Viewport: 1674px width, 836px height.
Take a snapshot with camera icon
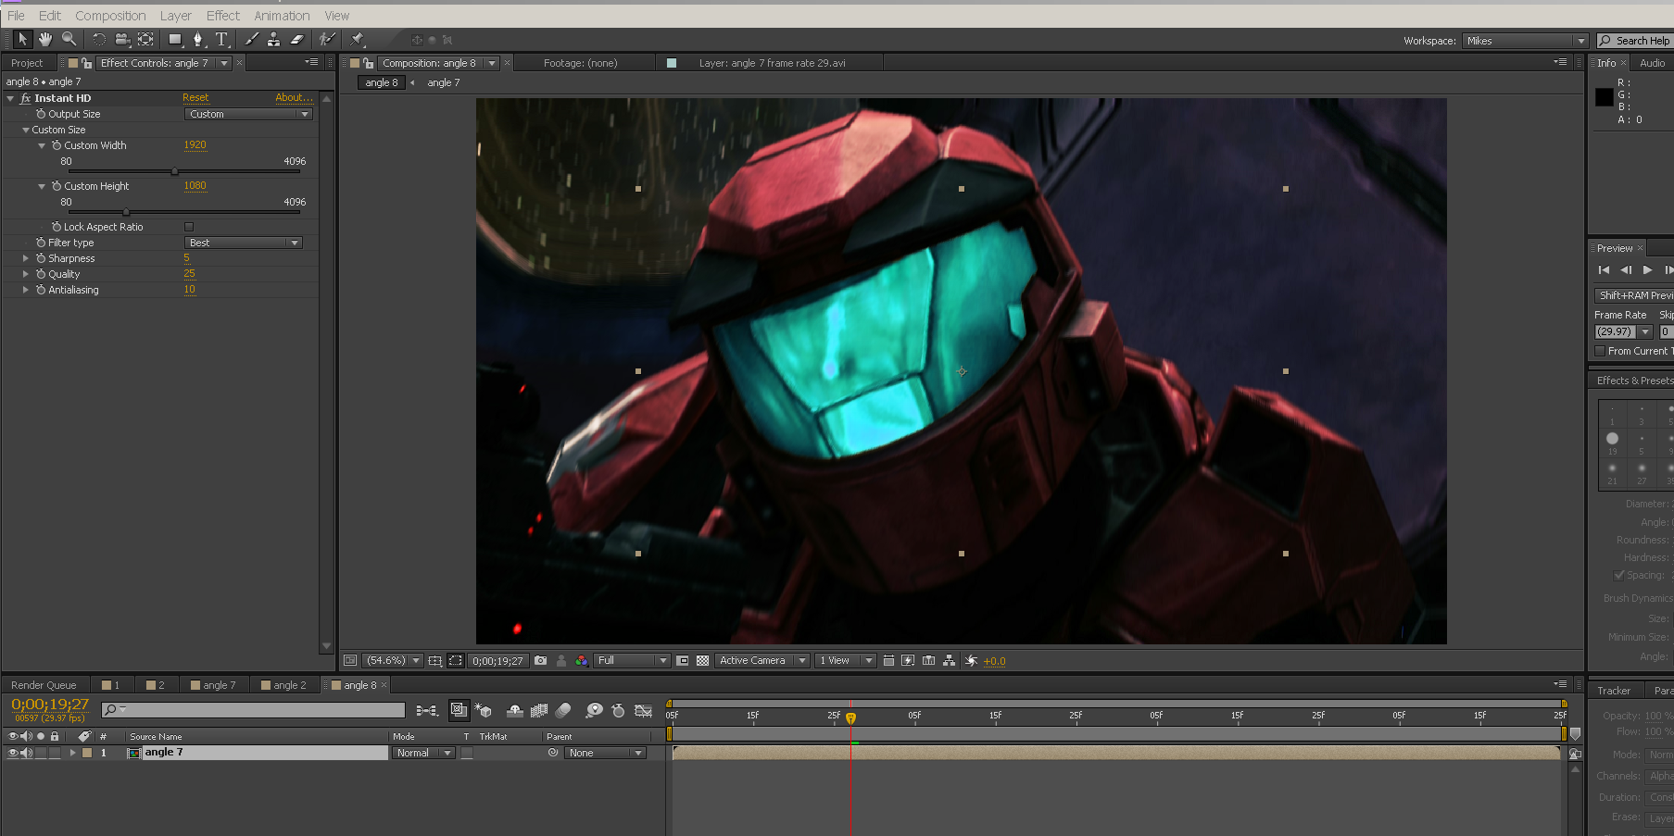540,660
